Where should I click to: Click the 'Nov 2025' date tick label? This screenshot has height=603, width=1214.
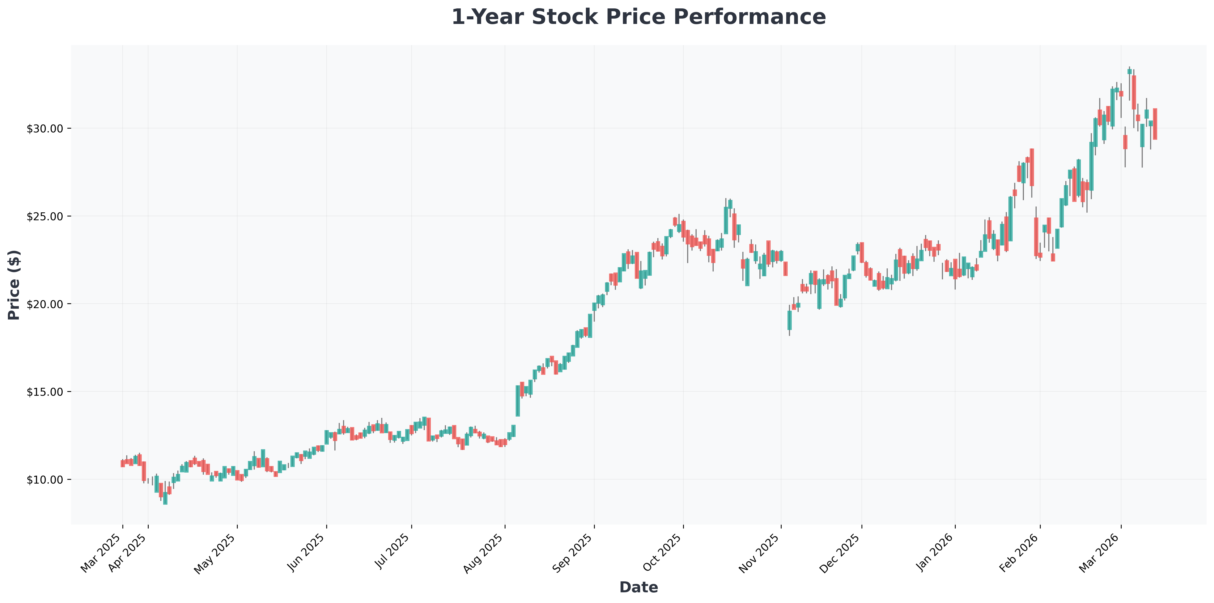tap(760, 553)
